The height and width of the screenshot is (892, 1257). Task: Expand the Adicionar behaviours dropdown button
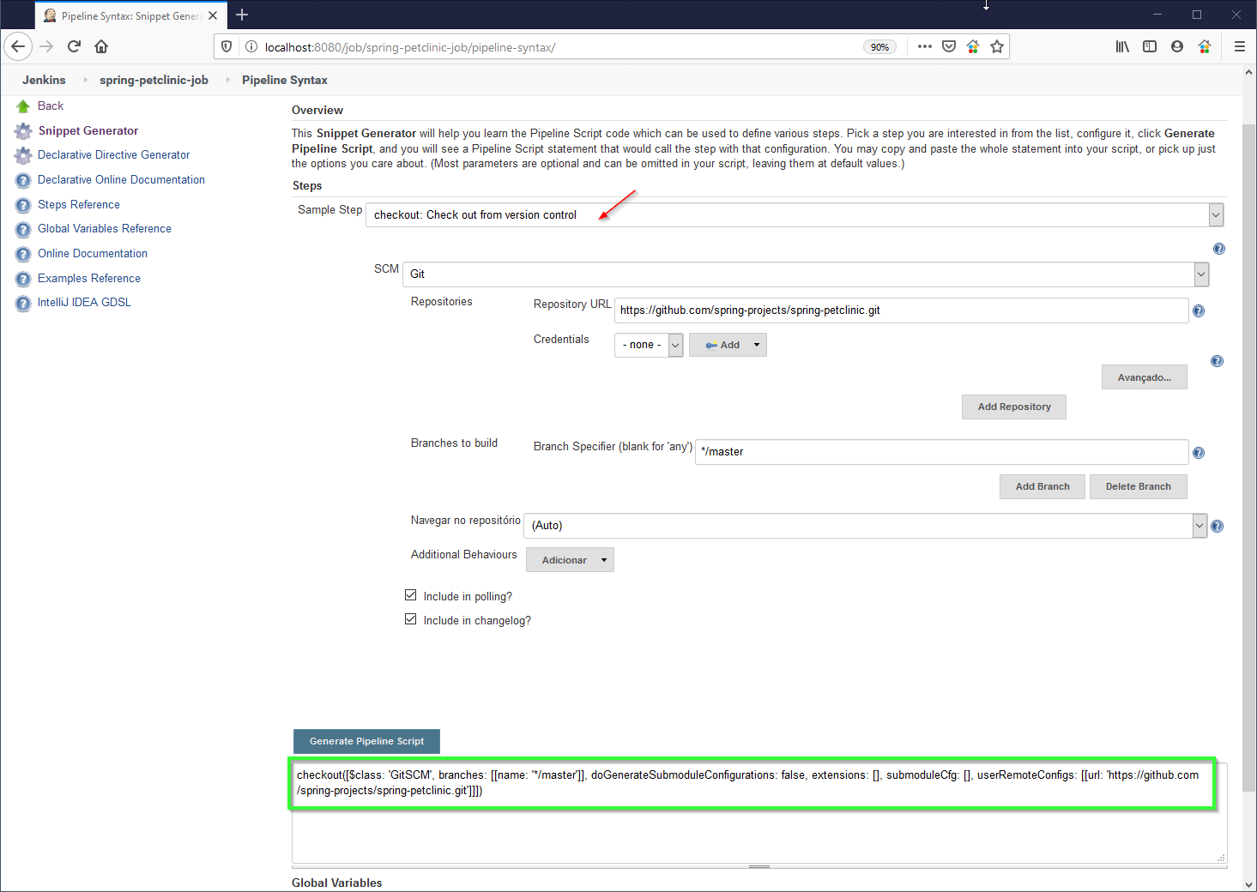570,560
